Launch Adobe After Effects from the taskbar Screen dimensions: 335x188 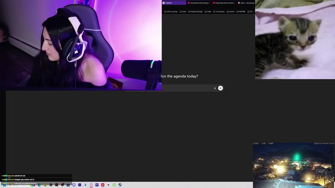pos(80,185)
